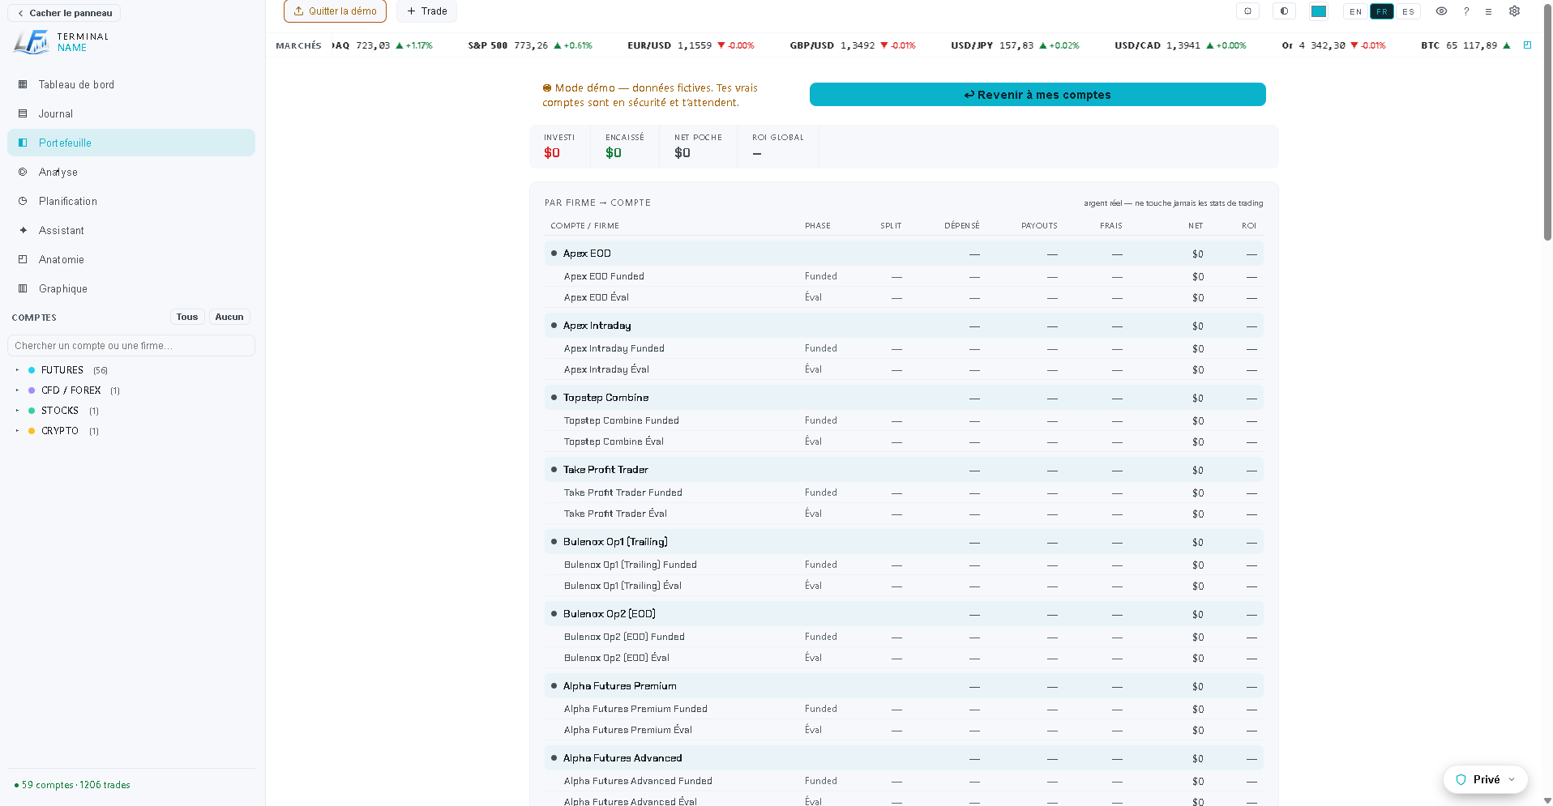The height and width of the screenshot is (806, 1553).
Task: Open the Planification section
Action: tap(130, 201)
